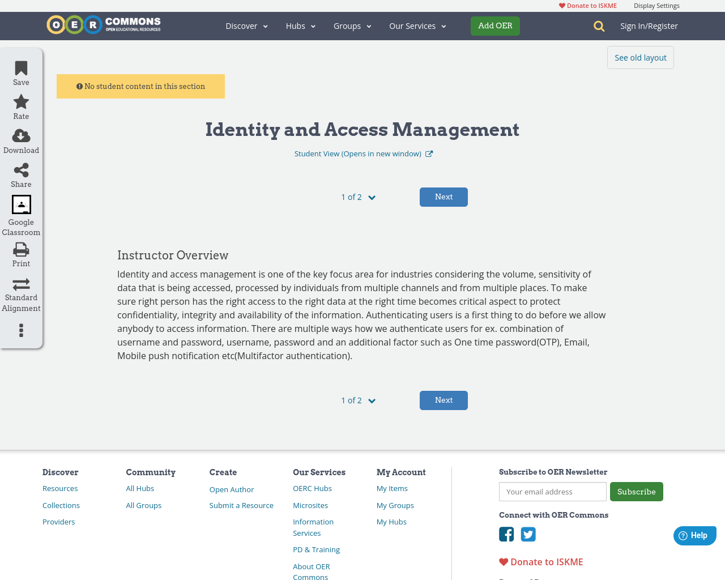Viewport: 725px width, 580px height.
Task: Open the Facebook icon in the footer
Action: [506, 533]
